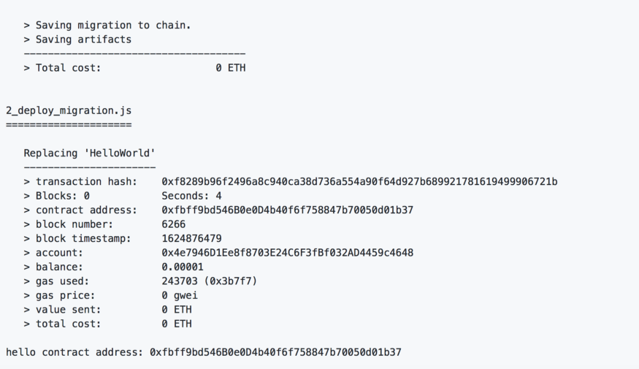Viewport: 639px width, 369px height.
Task: Click the lowercase total cost 0 ETH amount
Action: pos(177,324)
